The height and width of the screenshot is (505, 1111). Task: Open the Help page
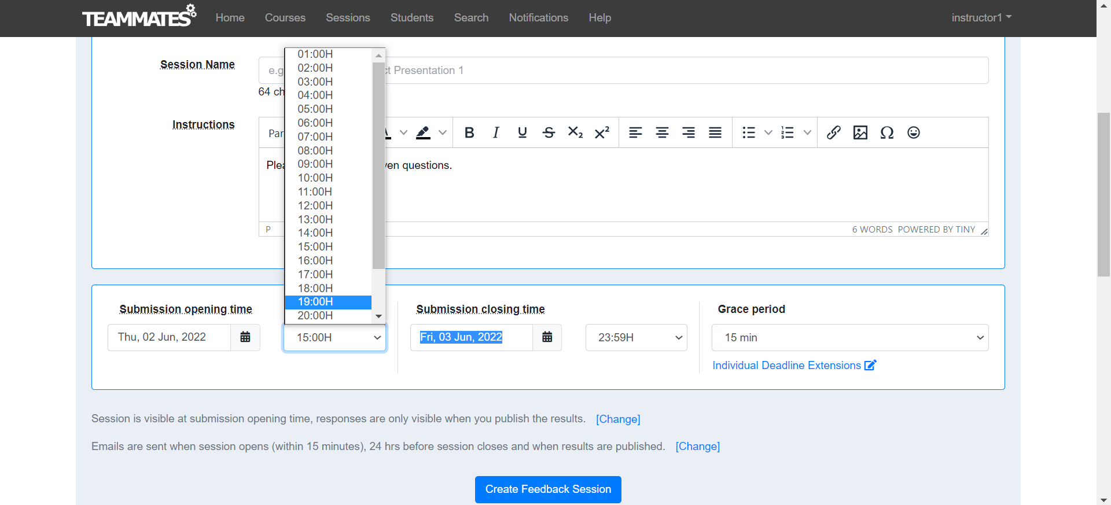tap(600, 18)
